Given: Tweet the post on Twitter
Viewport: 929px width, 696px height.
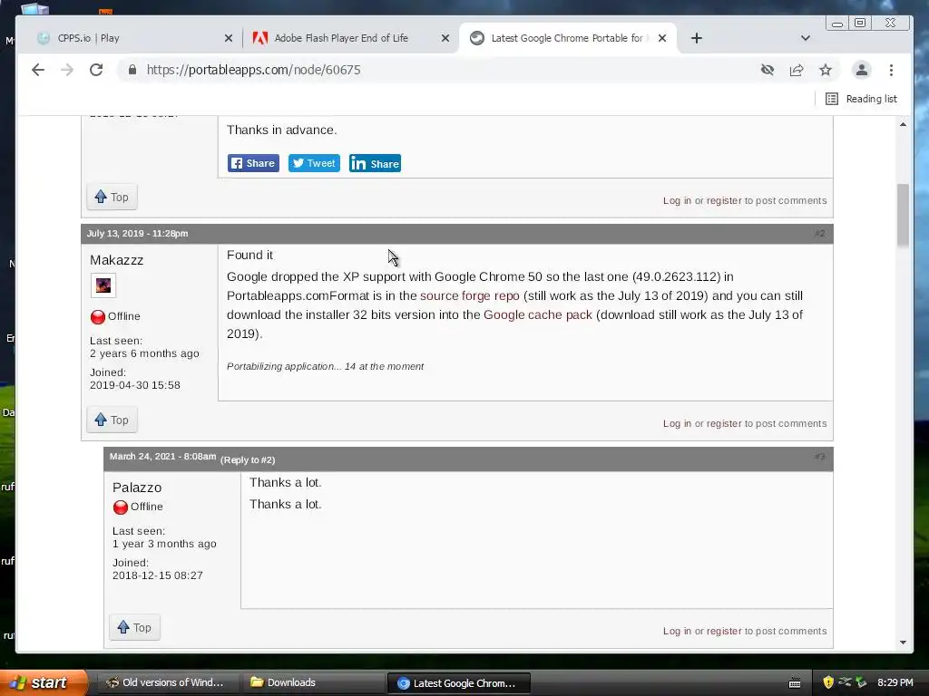Looking at the screenshot, I should (x=314, y=163).
